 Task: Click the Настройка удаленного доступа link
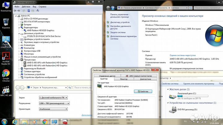(x=120, y=28)
